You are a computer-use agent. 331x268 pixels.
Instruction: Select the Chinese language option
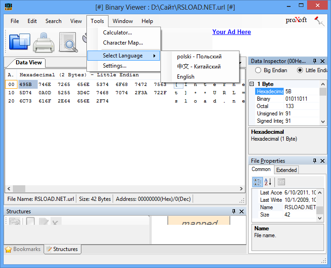coord(200,67)
